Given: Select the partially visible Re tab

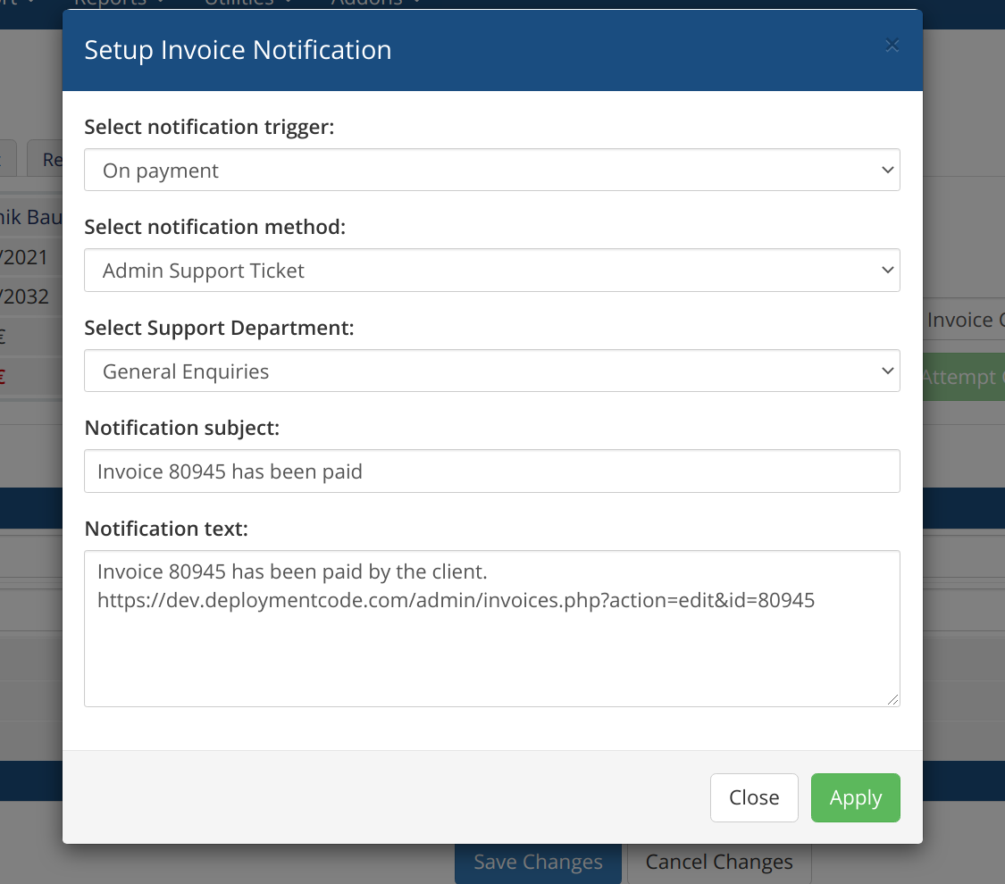Looking at the screenshot, I should click(46, 159).
